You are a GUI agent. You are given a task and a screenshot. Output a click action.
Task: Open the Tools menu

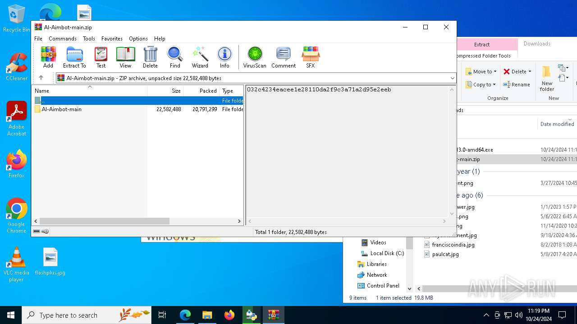coord(89,39)
